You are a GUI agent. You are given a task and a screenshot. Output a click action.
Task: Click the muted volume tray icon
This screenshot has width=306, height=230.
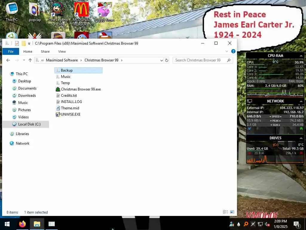click(x=267, y=224)
